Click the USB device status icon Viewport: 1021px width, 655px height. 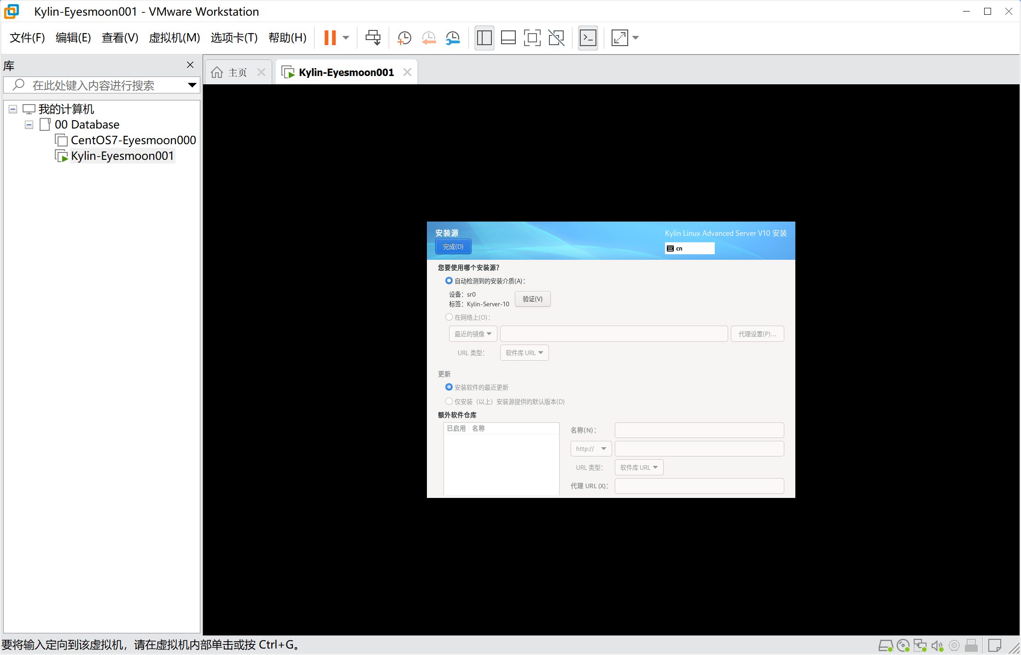pyautogui.click(x=971, y=646)
